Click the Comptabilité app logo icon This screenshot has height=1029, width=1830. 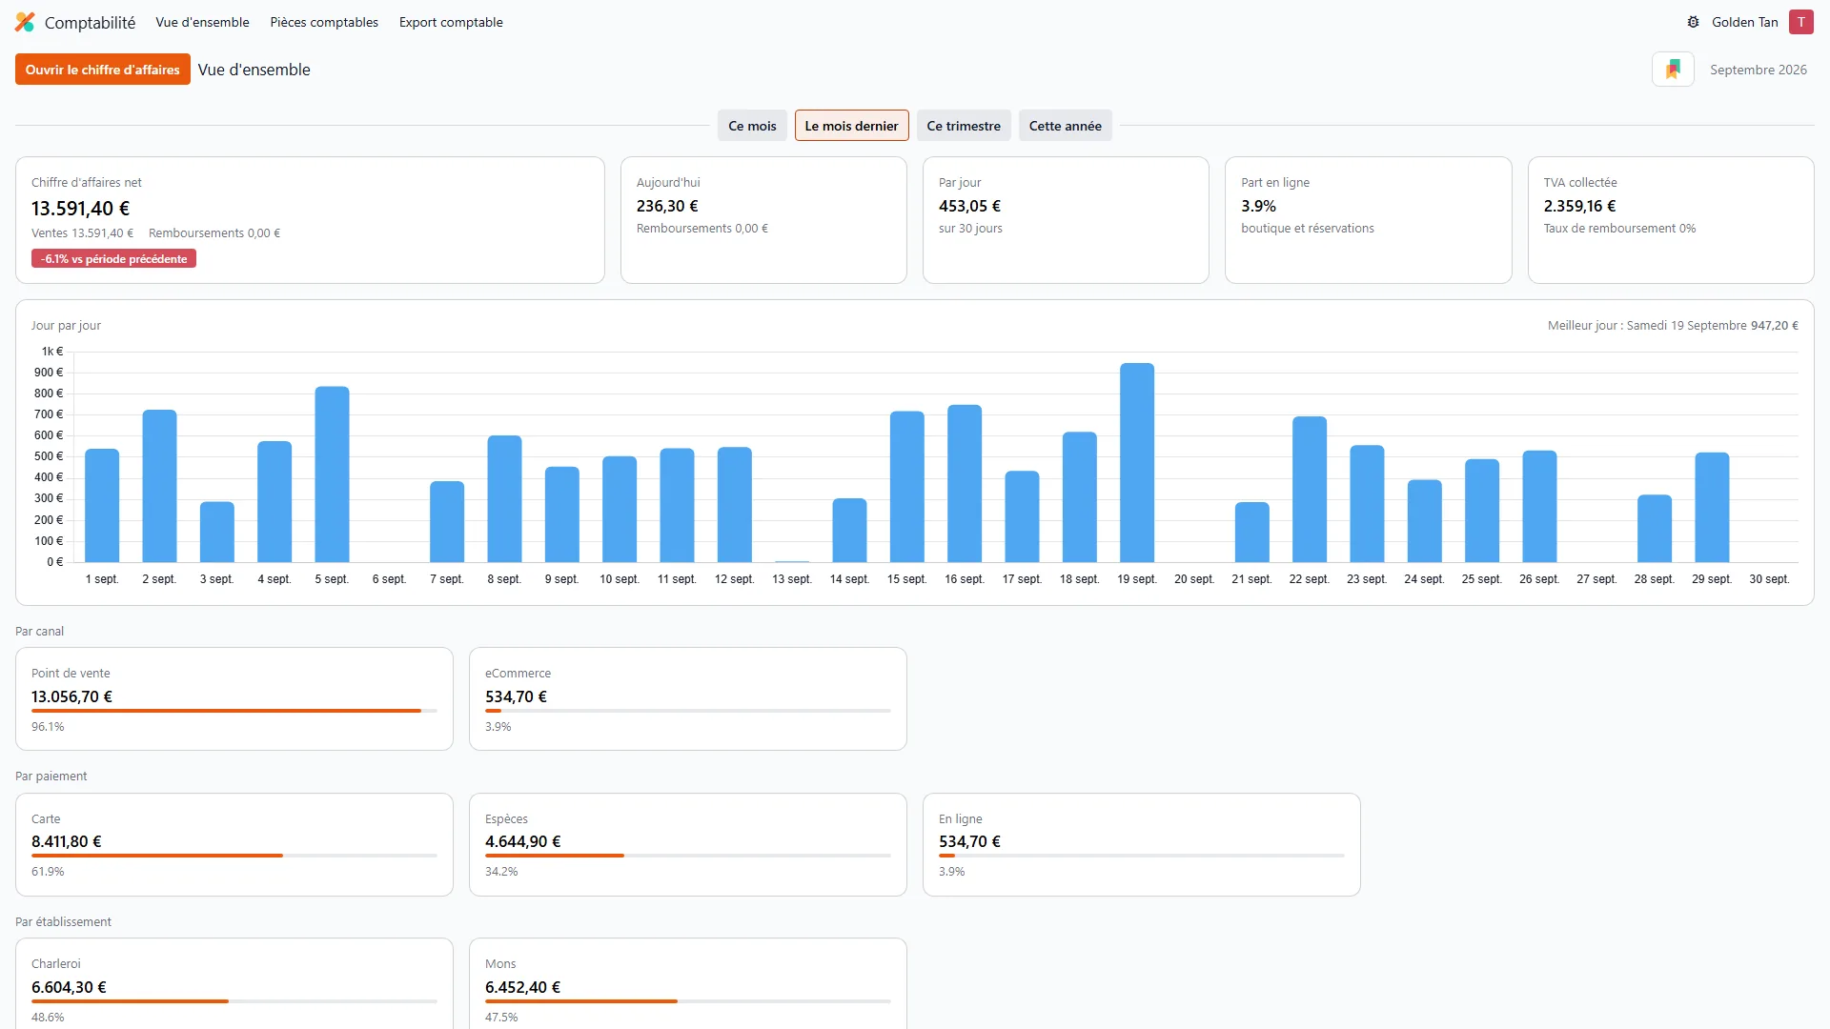[25, 22]
